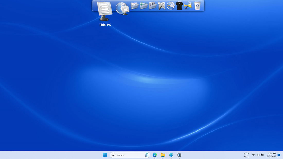This screenshot has height=159, width=283.
Task: Click the Start button
Action: click(x=105, y=155)
